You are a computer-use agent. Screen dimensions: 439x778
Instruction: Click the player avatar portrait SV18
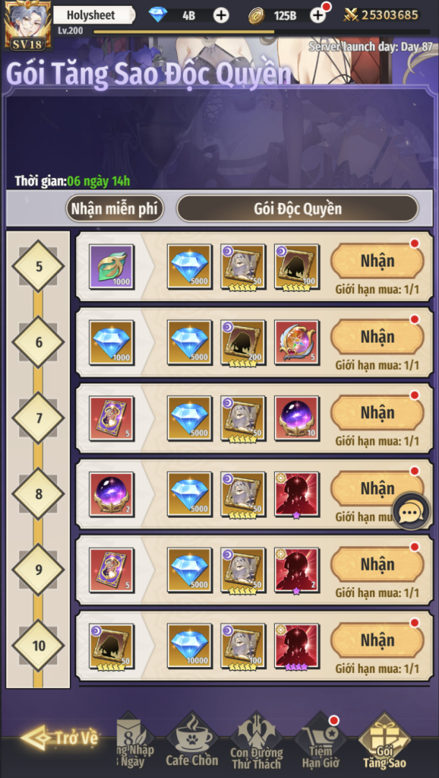[28, 24]
